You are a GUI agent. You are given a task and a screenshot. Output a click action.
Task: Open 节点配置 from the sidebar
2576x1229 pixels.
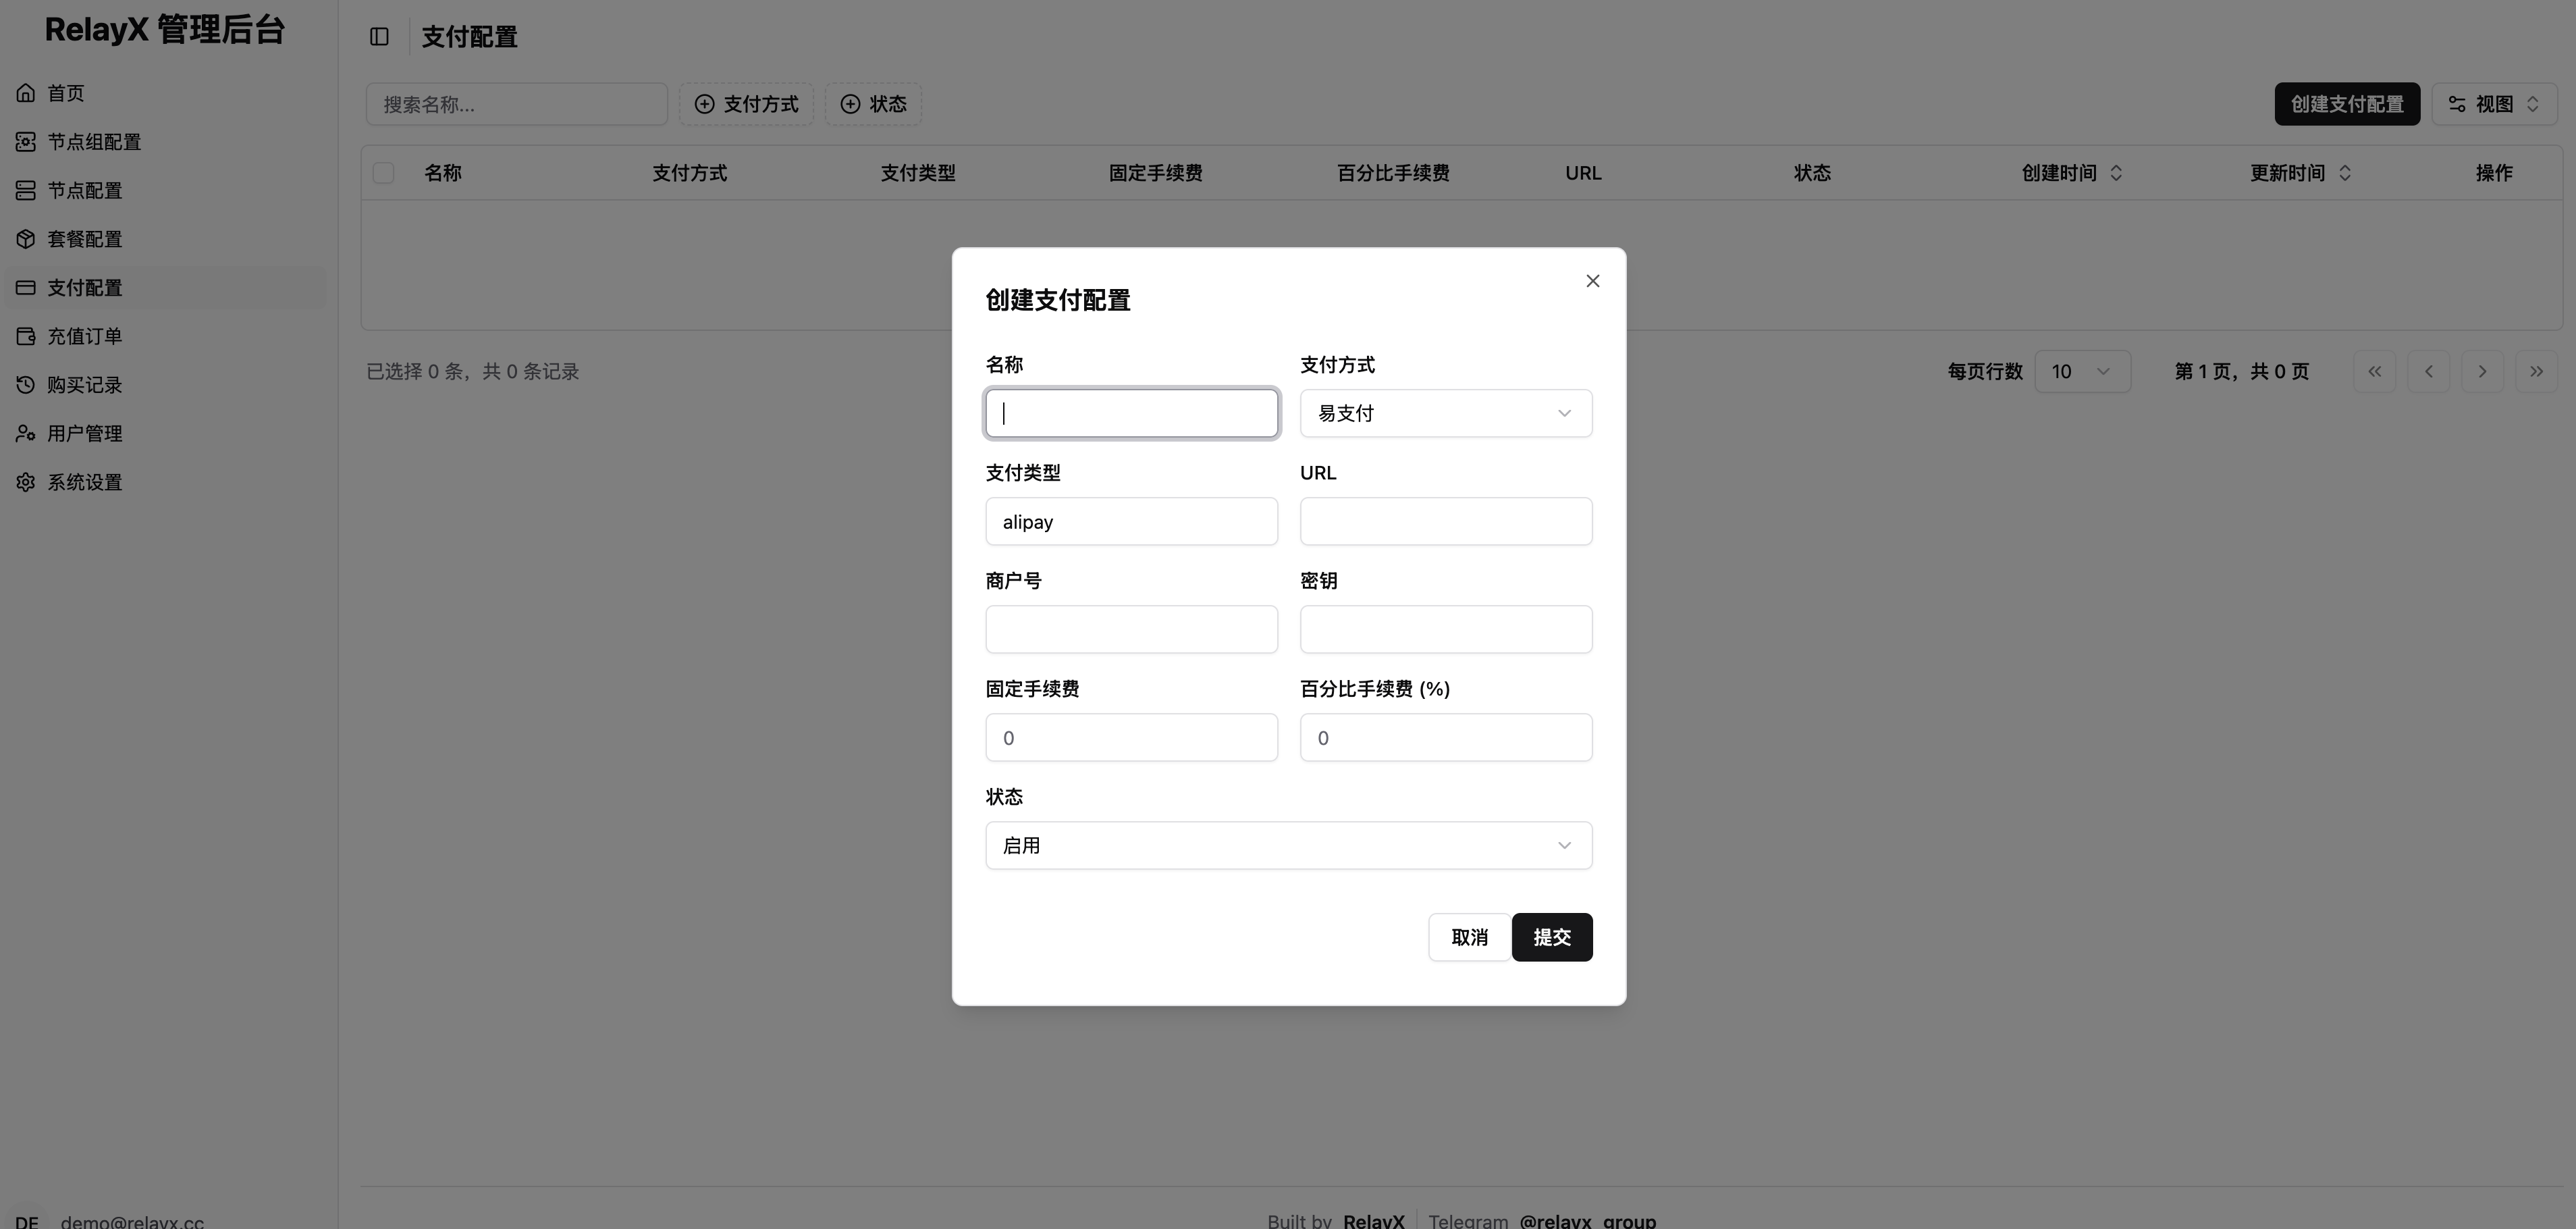tap(26, 190)
